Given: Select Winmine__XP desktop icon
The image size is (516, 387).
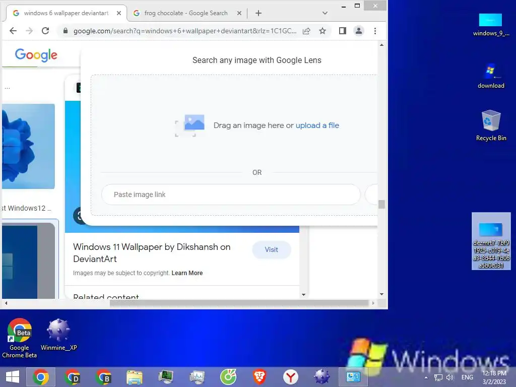Looking at the screenshot, I should (58, 335).
